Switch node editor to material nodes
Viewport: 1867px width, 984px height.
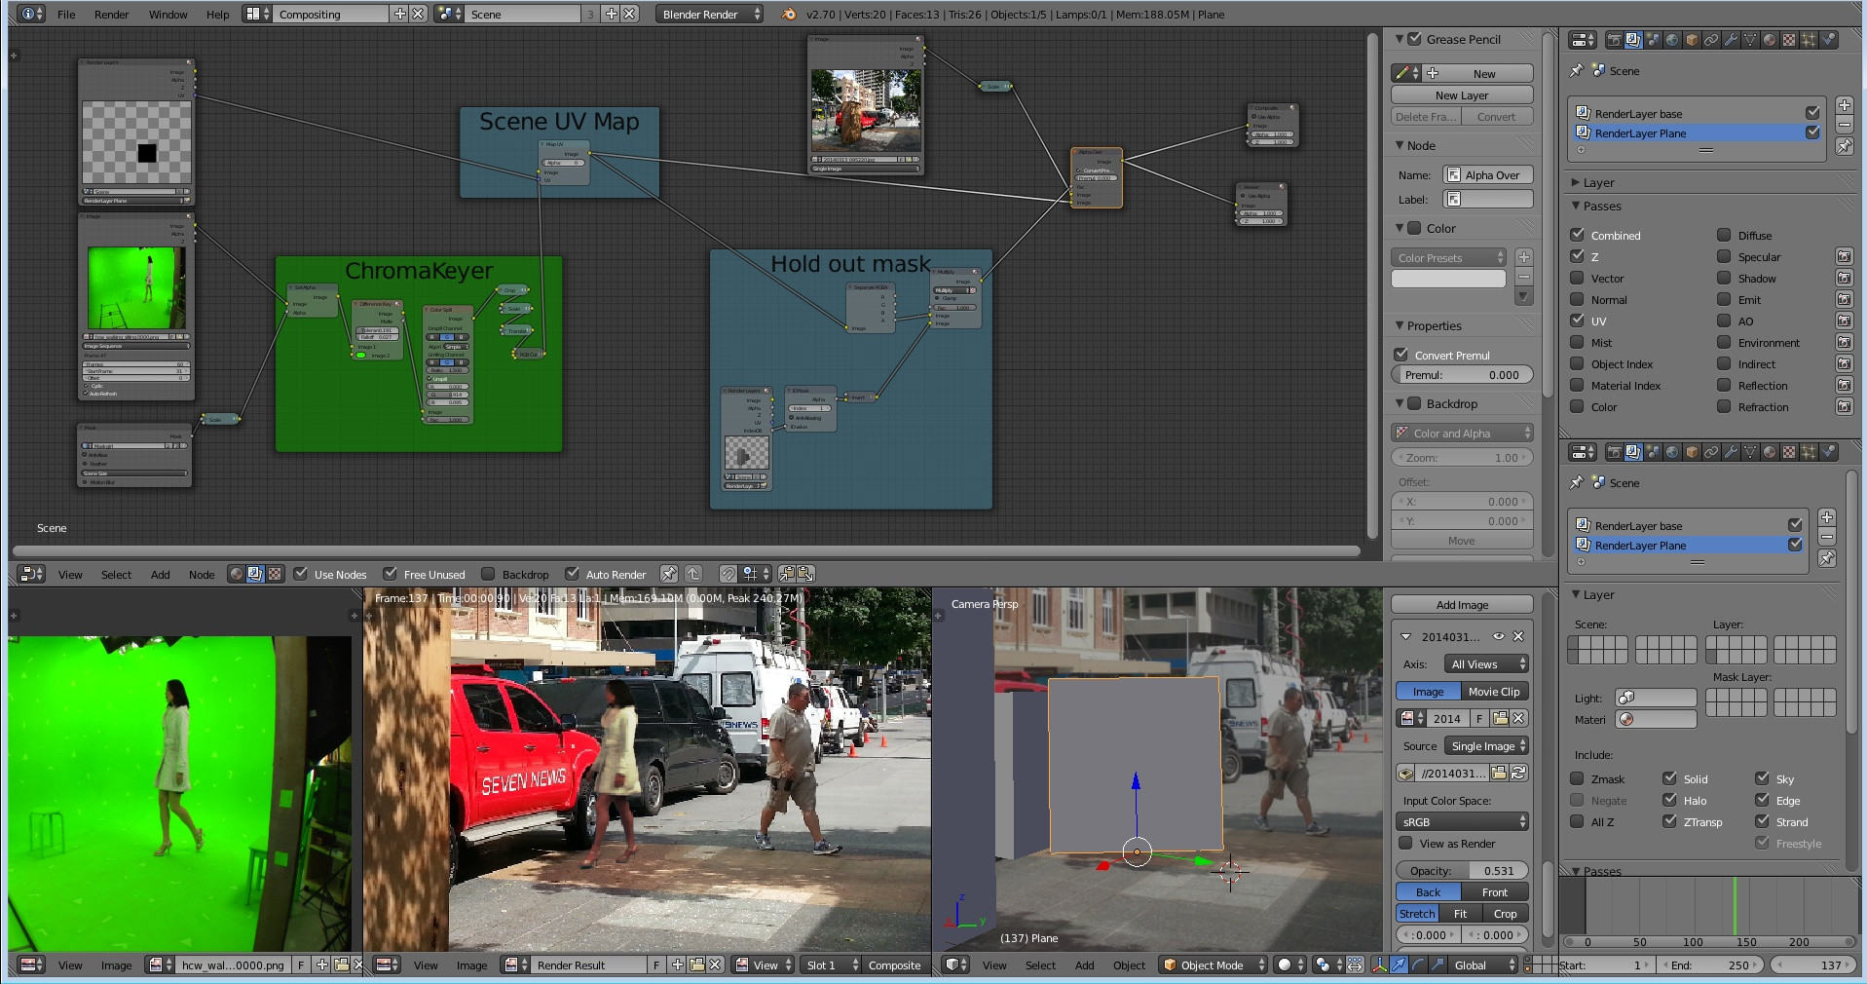coord(236,574)
